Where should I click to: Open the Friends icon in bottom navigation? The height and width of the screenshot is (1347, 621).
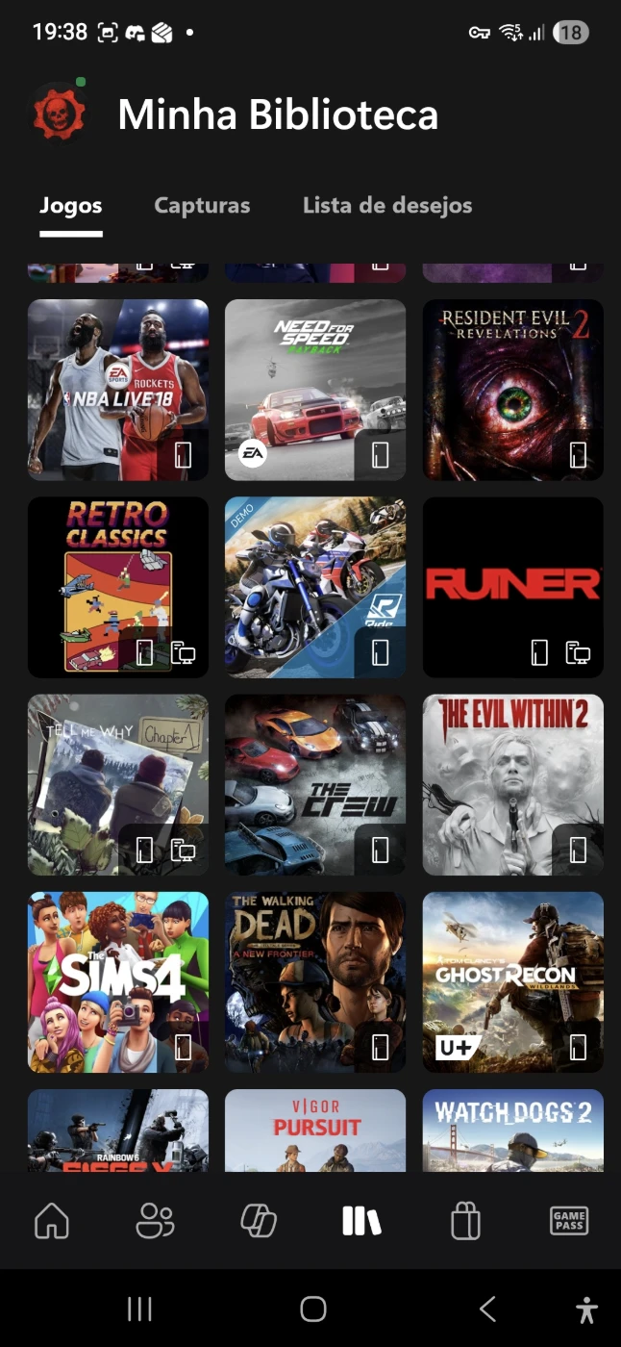pyautogui.click(x=155, y=1221)
